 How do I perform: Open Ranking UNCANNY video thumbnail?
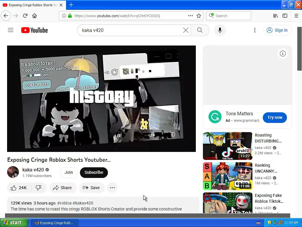tap(227, 176)
